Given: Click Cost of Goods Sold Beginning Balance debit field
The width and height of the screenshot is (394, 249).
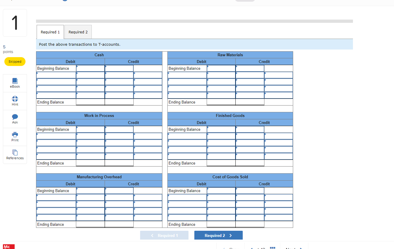Looking at the screenshot, I should click(x=221, y=191).
